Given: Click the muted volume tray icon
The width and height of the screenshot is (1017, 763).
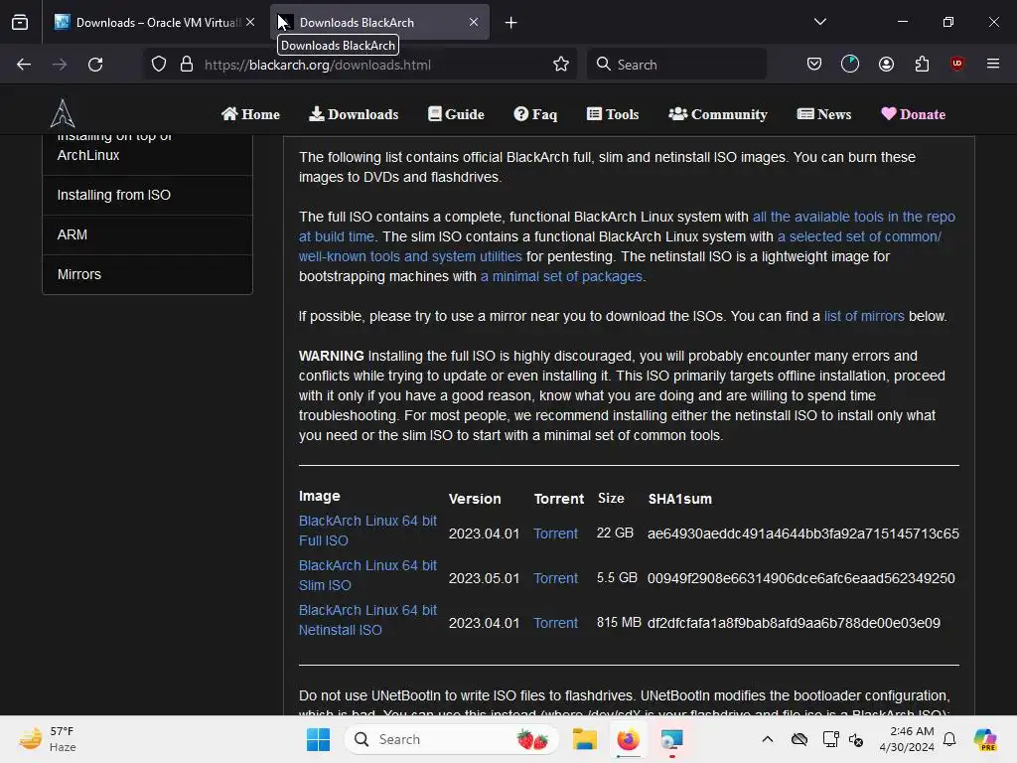Looking at the screenshot, I should pyautogui.click(x=855, y=739).
